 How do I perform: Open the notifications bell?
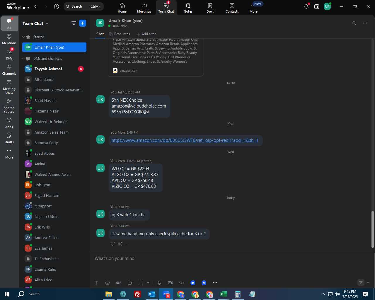point(306,6)
